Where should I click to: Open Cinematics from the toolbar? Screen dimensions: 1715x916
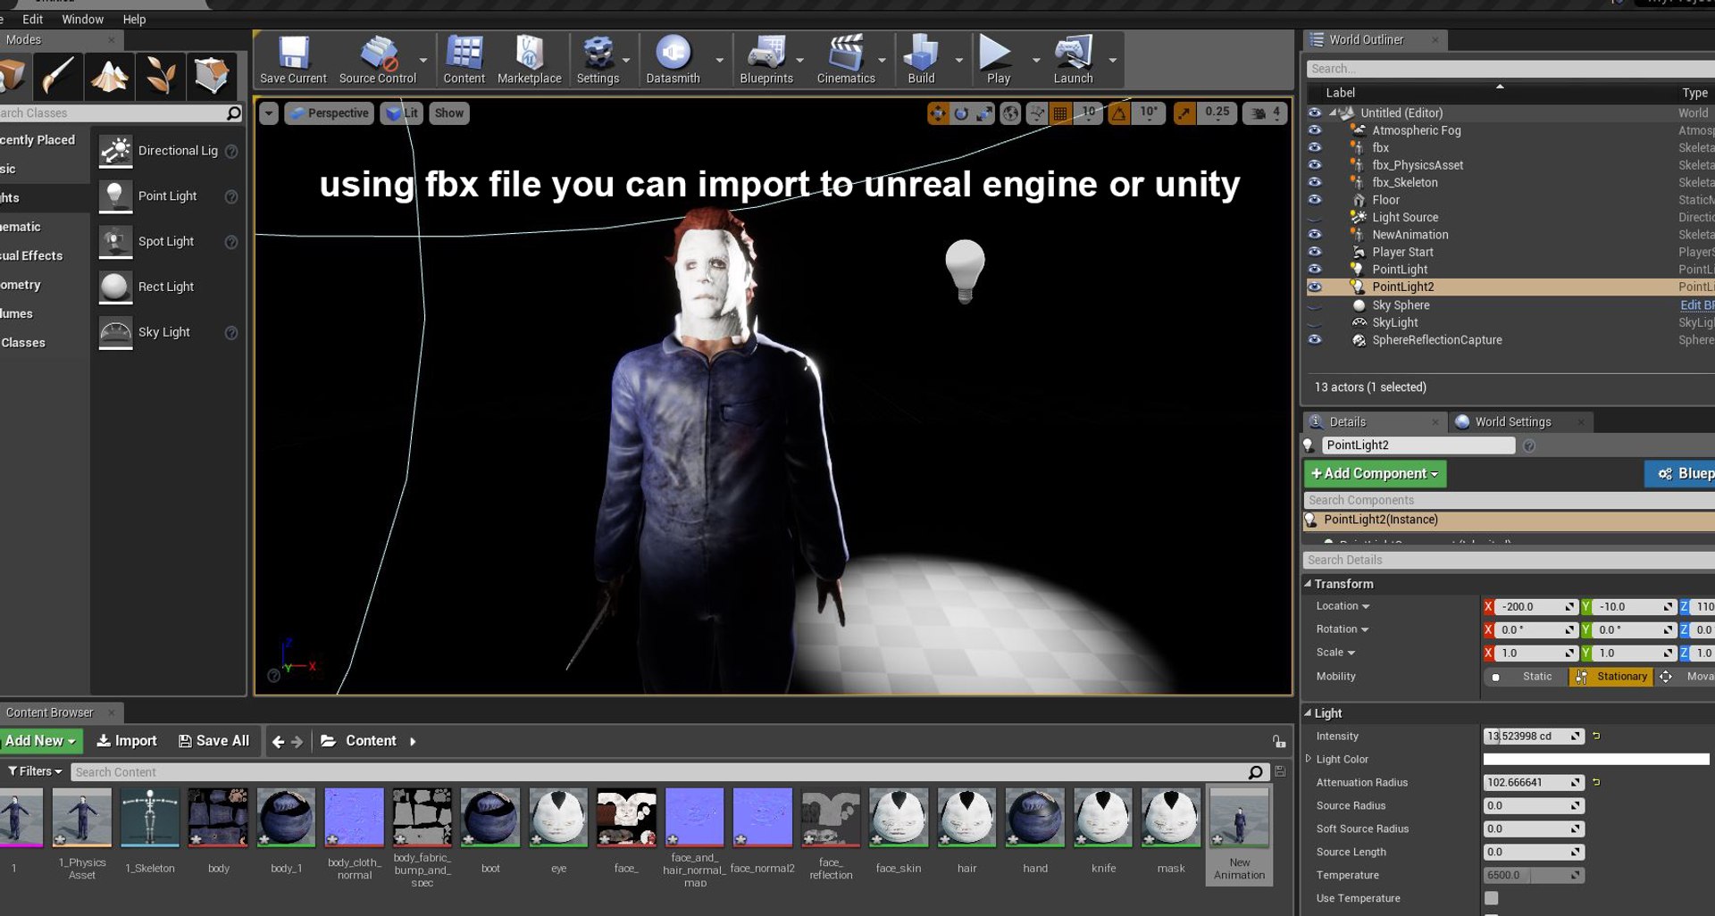click(x=846, y=60)
